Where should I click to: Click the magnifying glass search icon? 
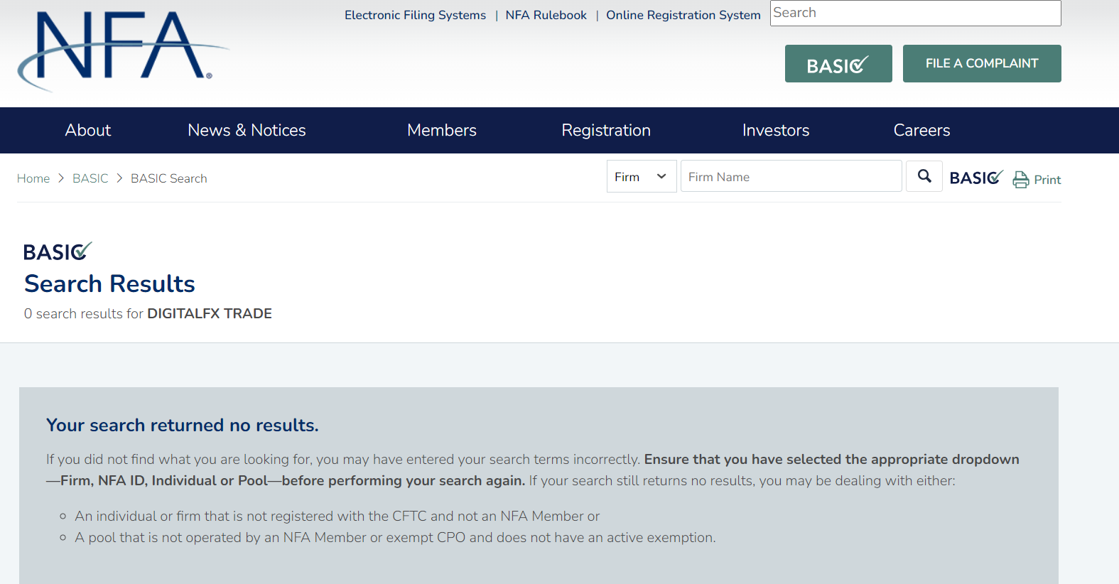(924, 176)
